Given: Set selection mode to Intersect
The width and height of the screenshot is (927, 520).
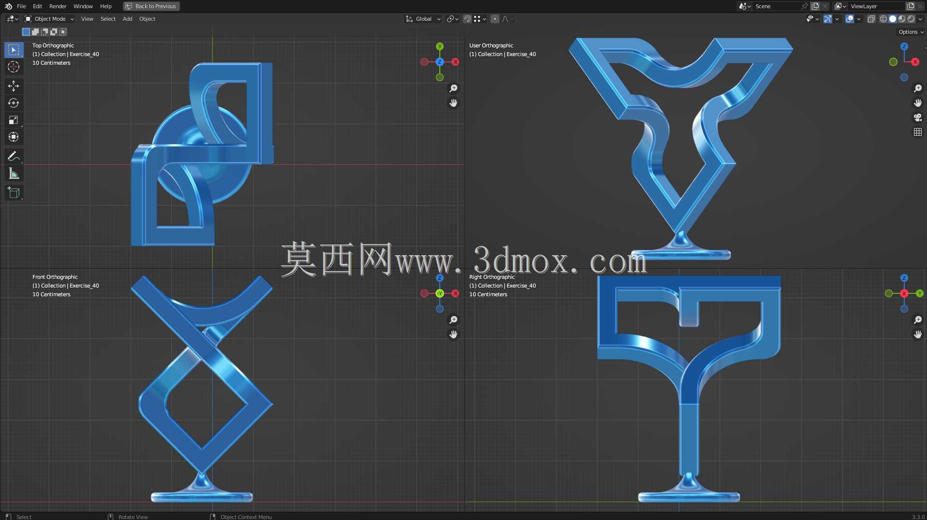Looking at the screenshot, I should click(x=63, y=32).
